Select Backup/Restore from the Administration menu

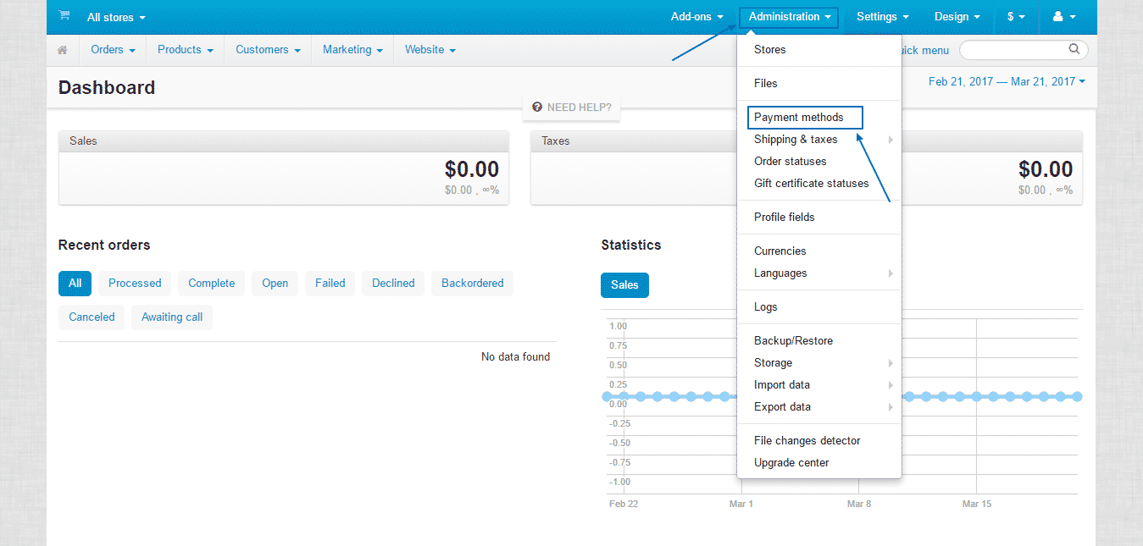pos(793,340)
